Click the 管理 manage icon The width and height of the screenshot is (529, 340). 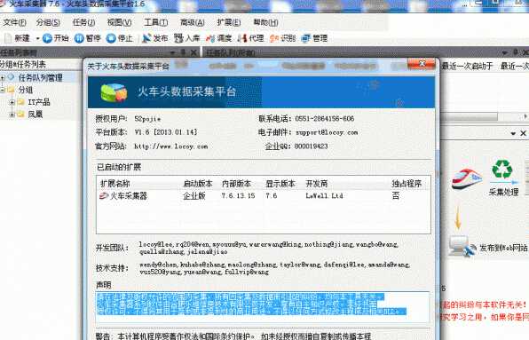(x=306, y=38)
